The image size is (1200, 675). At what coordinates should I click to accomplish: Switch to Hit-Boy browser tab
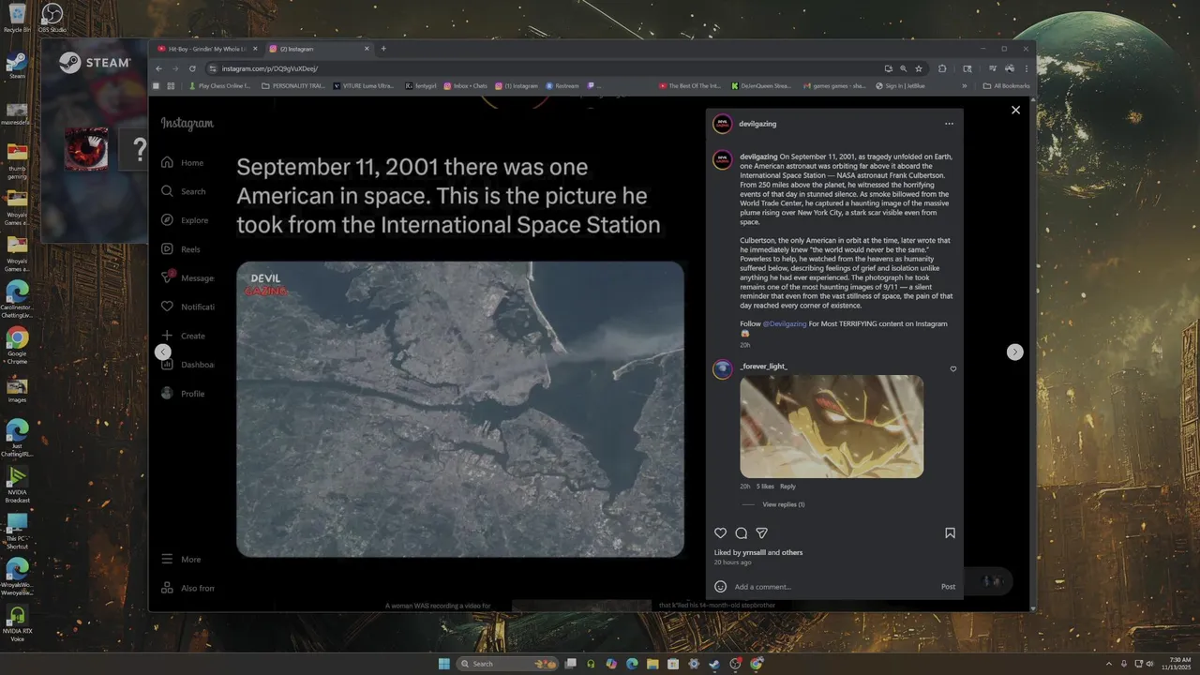coord(206,49)
